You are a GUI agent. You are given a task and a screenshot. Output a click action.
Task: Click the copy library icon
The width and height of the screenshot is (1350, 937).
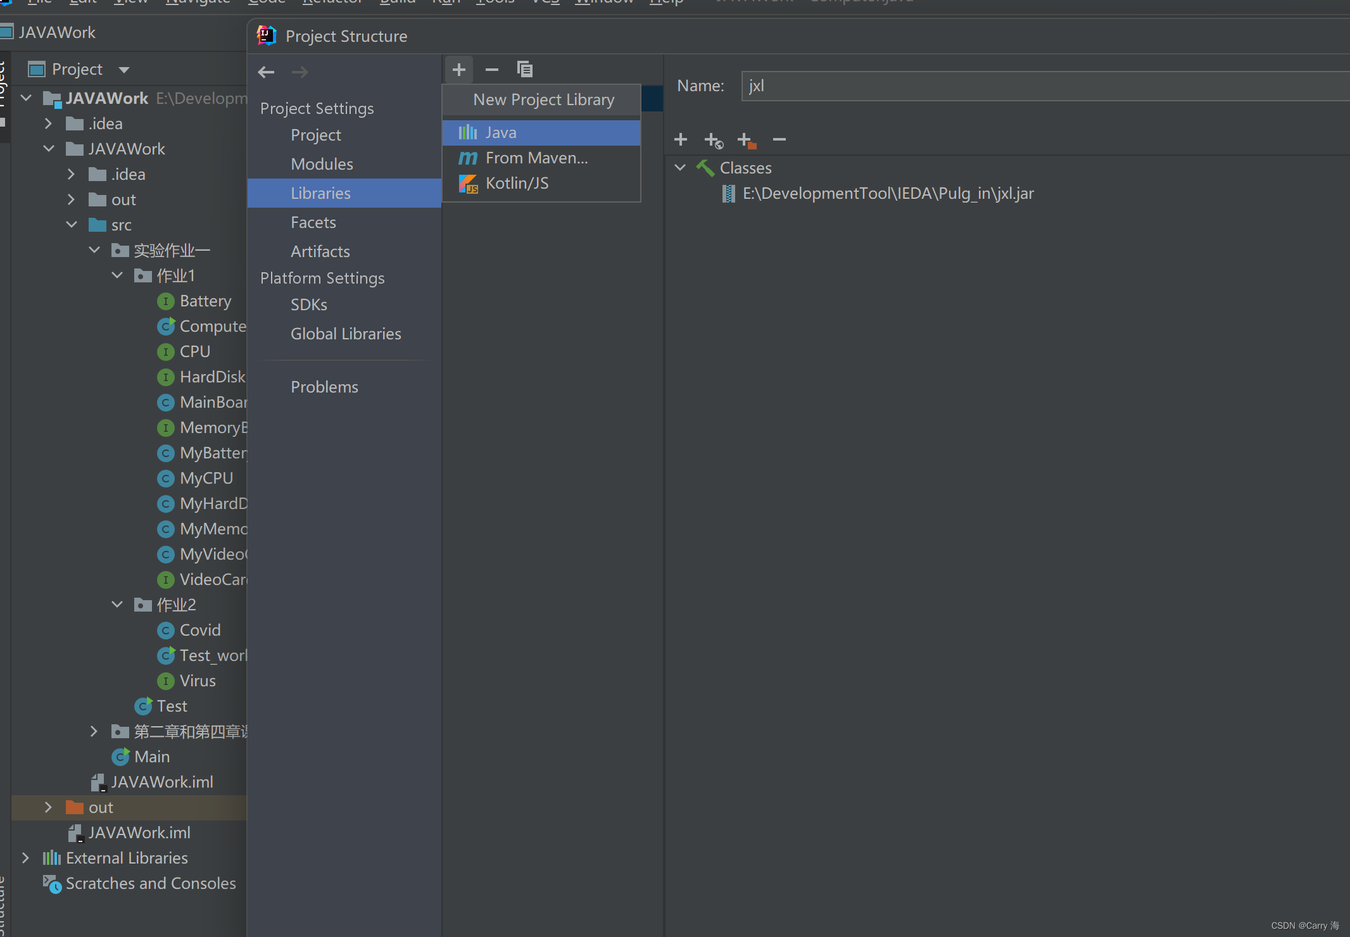(x=525, y=69)
